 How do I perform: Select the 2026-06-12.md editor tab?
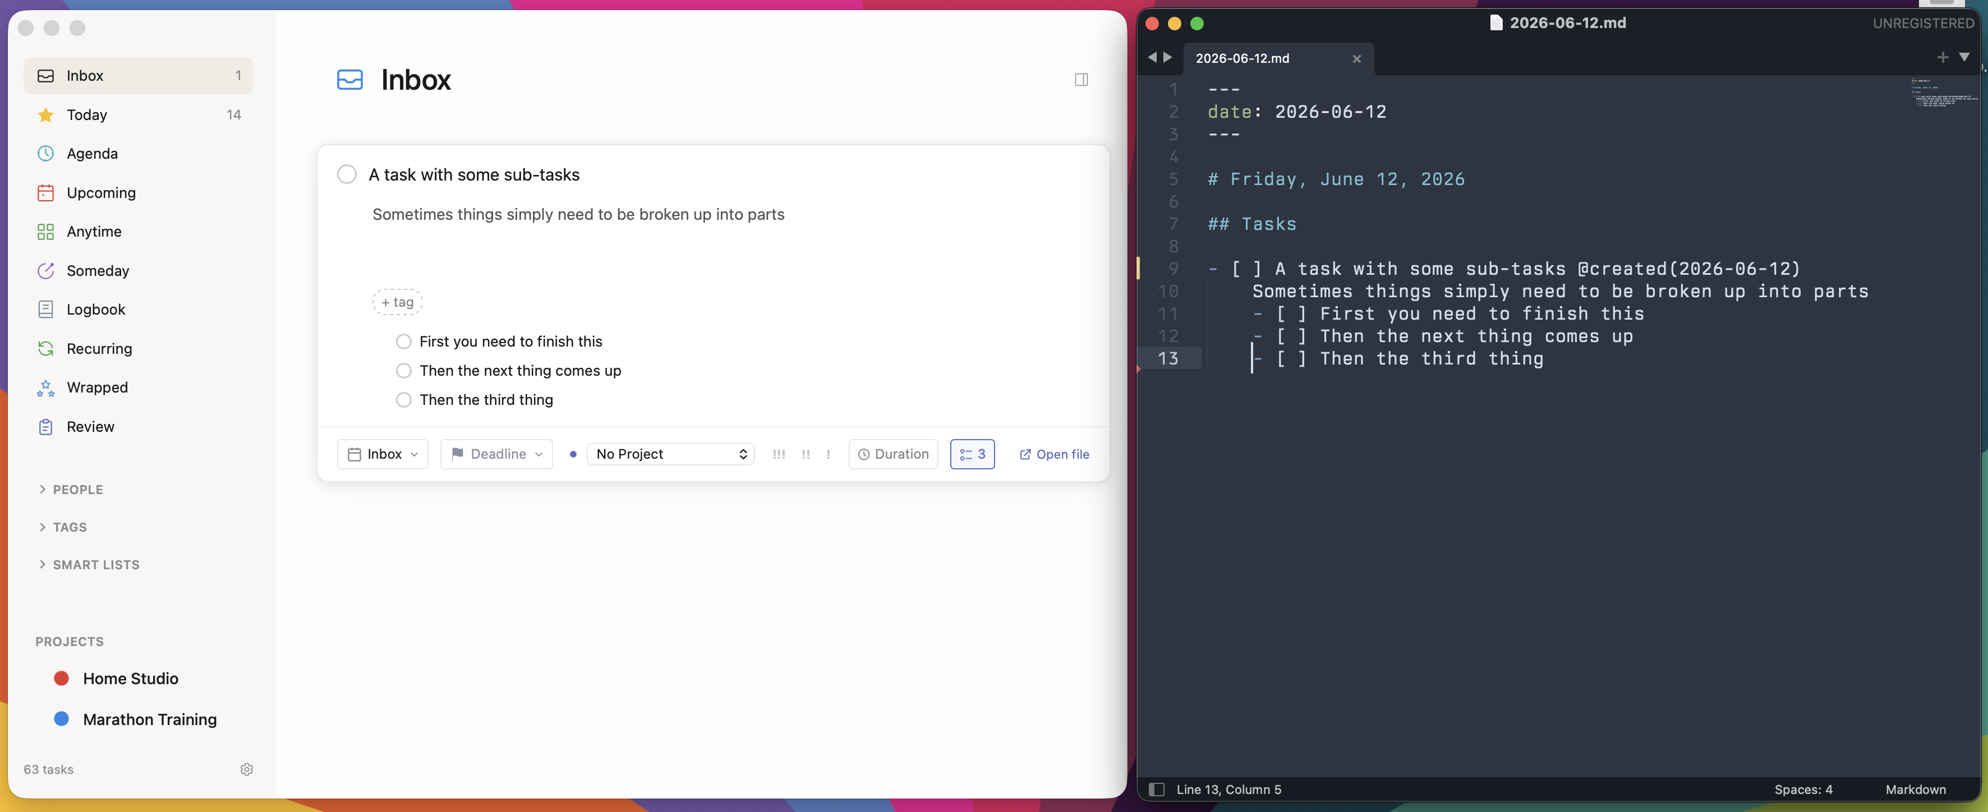[x=1277, y=59]
